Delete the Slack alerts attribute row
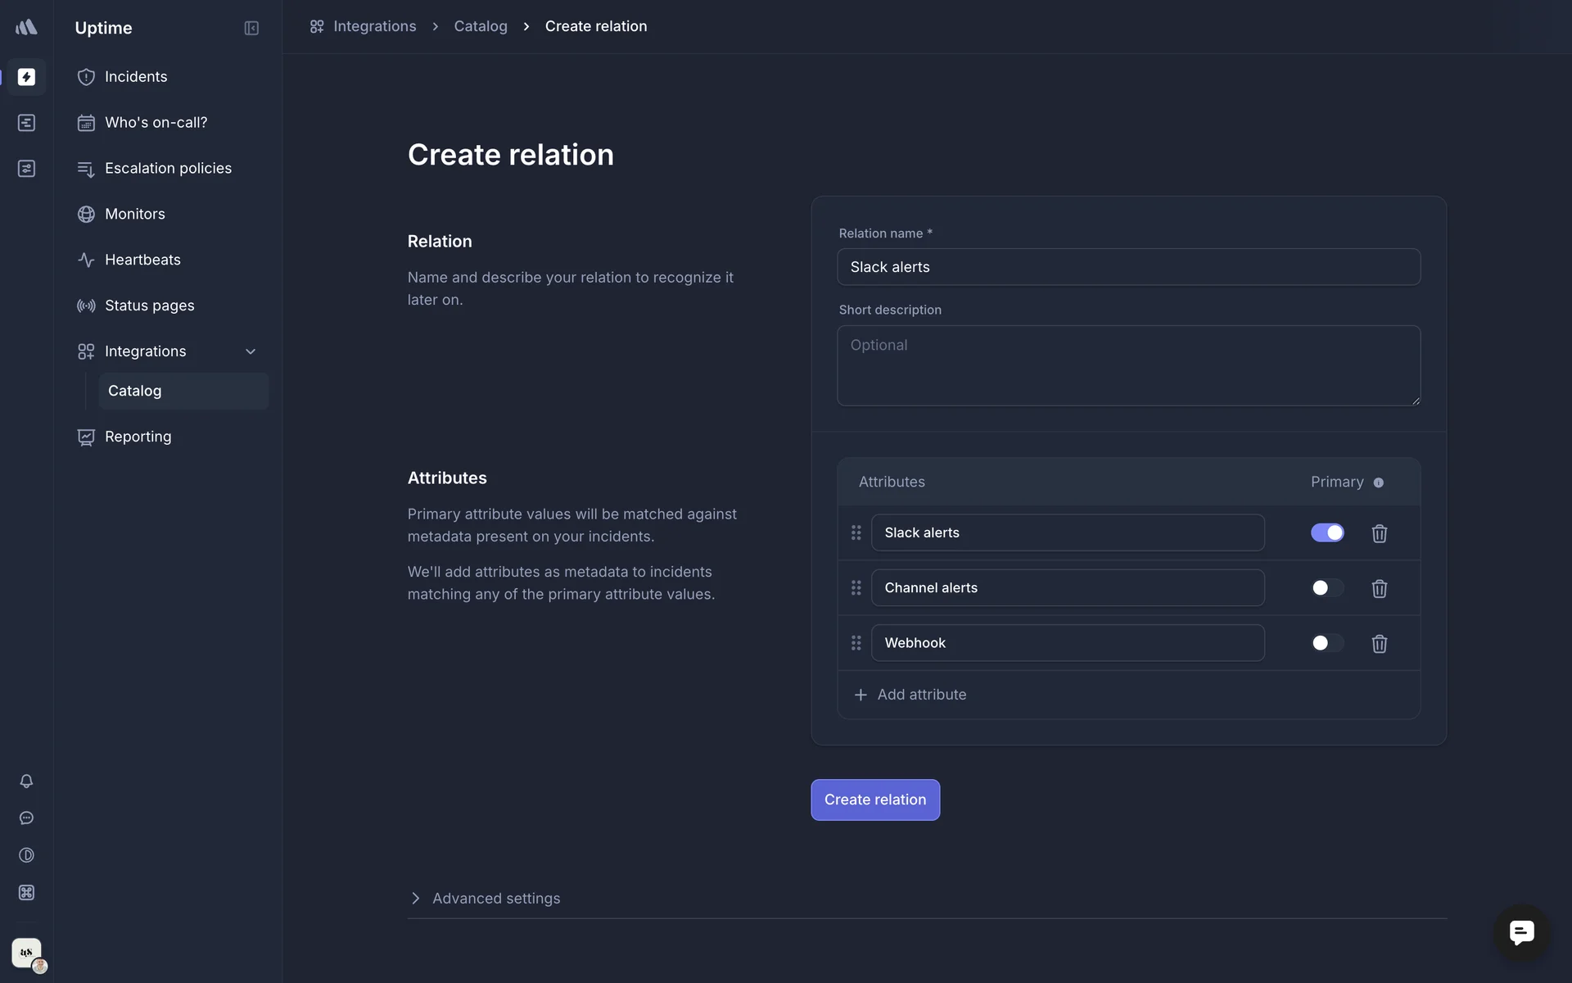 [1379, 533]
